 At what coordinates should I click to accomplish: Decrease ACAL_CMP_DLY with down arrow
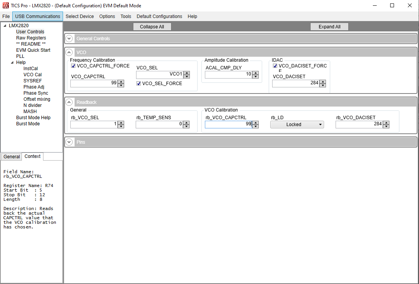coord(256,77)
